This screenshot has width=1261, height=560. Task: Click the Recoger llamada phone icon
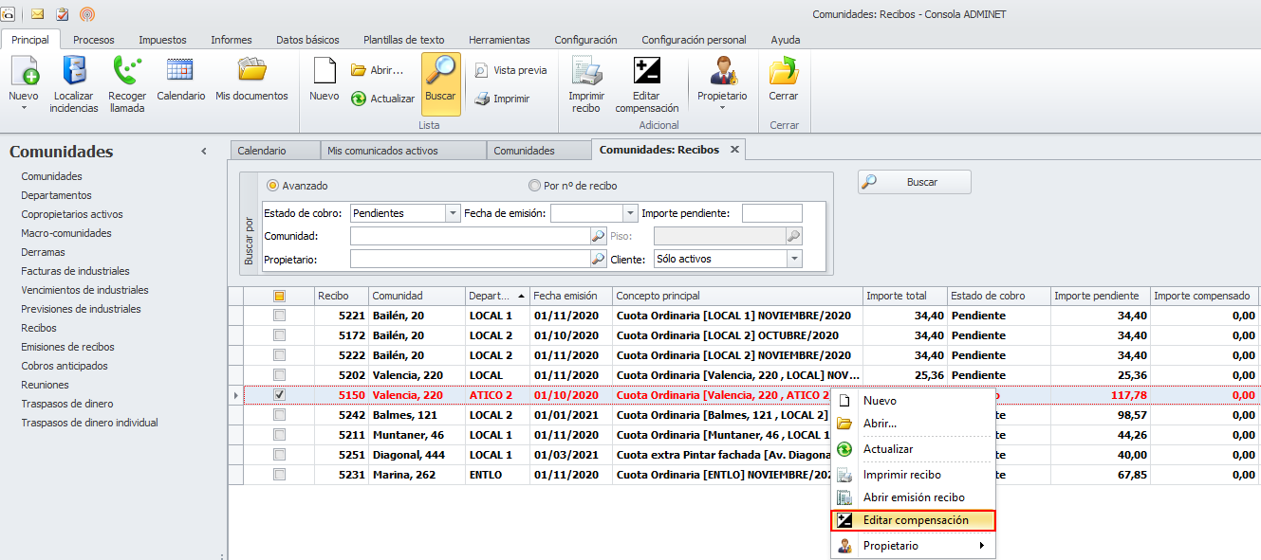126,72
